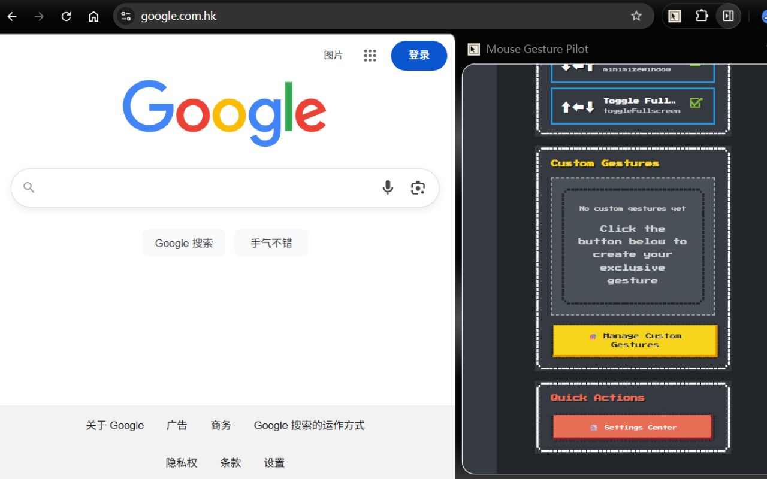767x479 pixels.
Task: Open the browser home page icon
Action: (93, 16)
